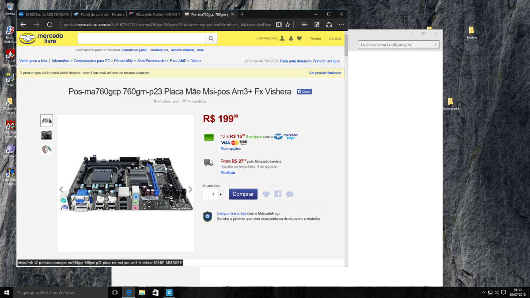Image resolution: width=530 pixels, height=298 pixels.
Task: Add page to favorites with star icon
Action: [x=288, y=25]
